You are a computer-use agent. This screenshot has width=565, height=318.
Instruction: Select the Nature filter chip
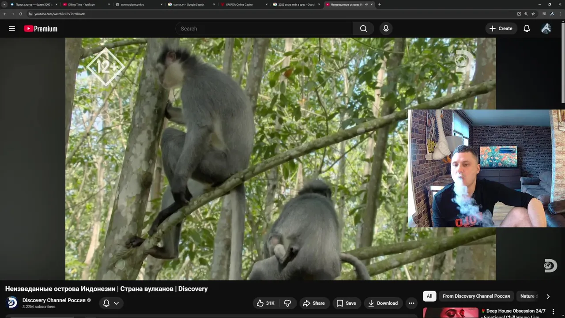click(528, 296)
